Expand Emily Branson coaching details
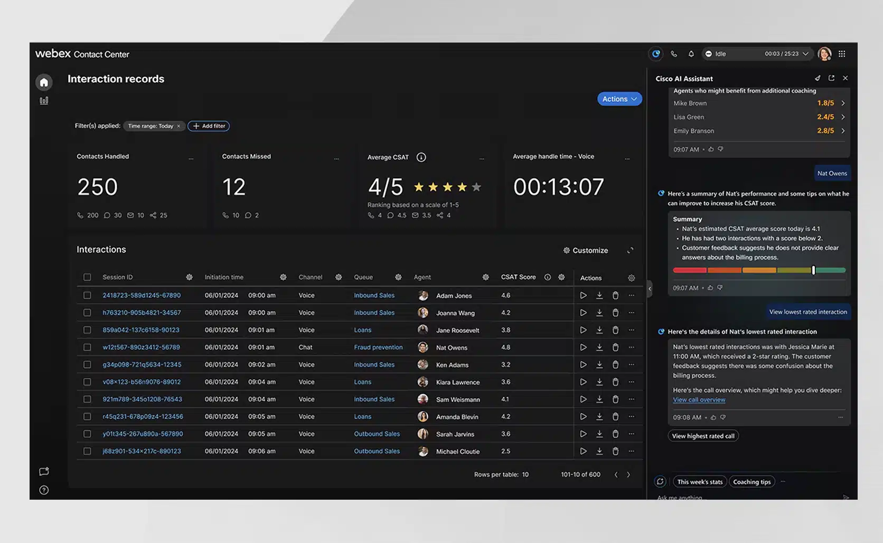 click(x=843, y=131)
